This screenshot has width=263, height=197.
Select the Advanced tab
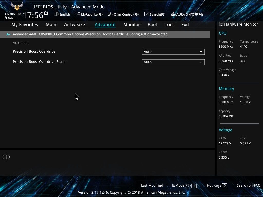click(105, 25)
